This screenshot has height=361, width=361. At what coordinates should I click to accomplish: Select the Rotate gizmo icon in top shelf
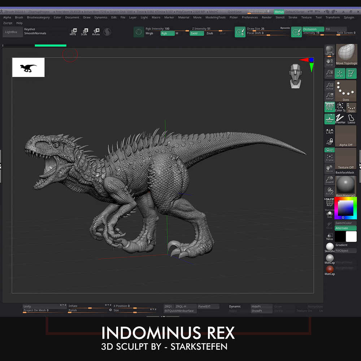96,32
